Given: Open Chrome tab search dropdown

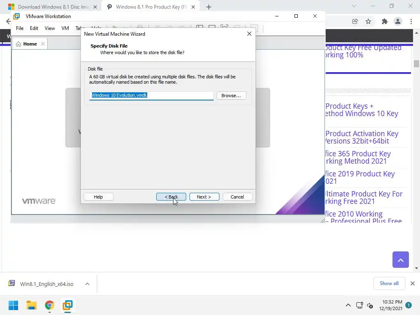Looking at the screenshot, I should coord(354,6).
